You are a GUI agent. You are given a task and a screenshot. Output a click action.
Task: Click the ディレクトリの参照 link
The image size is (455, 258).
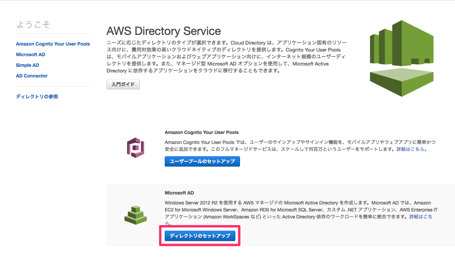(37, 96)
